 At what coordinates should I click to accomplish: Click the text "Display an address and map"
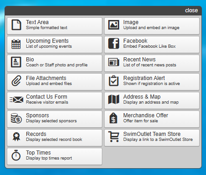pyautogui.click(x=151, y=102)
